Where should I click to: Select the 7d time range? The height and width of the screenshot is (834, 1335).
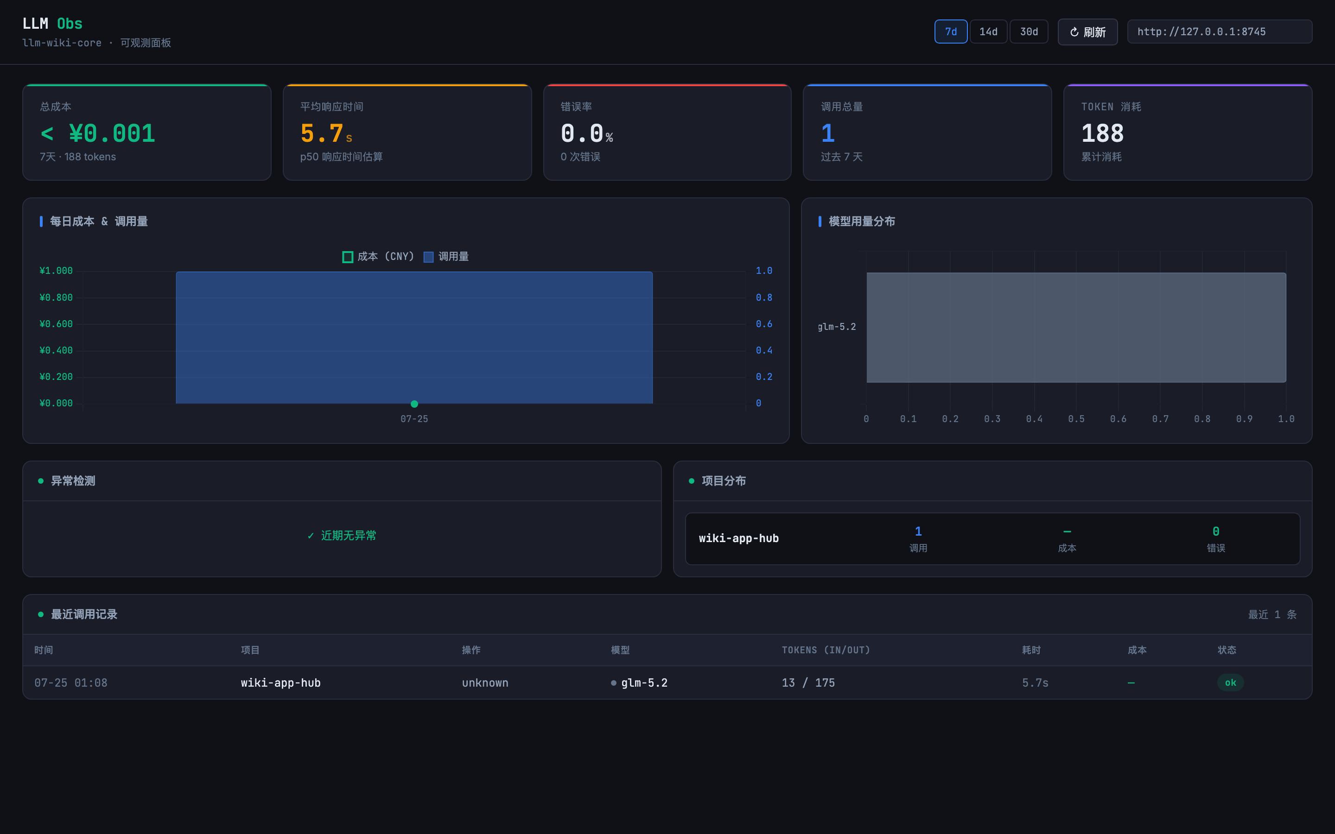pyautogui.click(x=951, y=32)
